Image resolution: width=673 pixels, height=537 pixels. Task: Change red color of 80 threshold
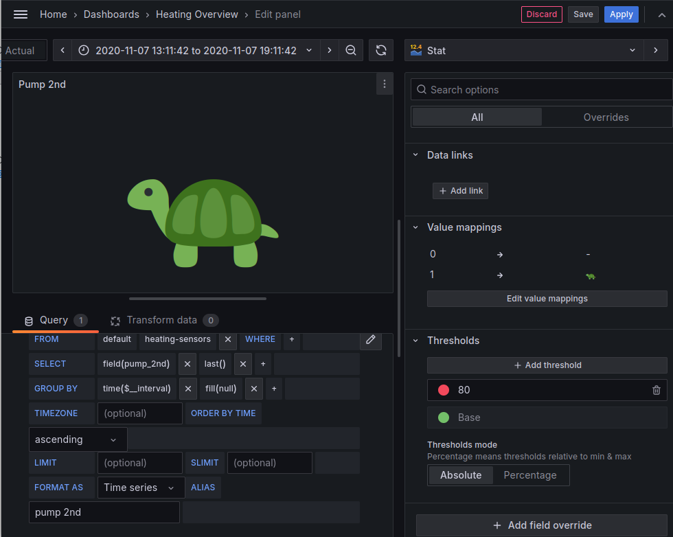point(444,390)
